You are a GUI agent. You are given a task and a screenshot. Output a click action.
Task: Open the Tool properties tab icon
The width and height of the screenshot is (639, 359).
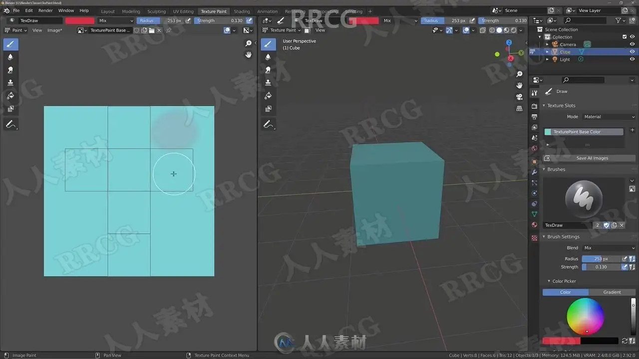(x=534, y=93)
